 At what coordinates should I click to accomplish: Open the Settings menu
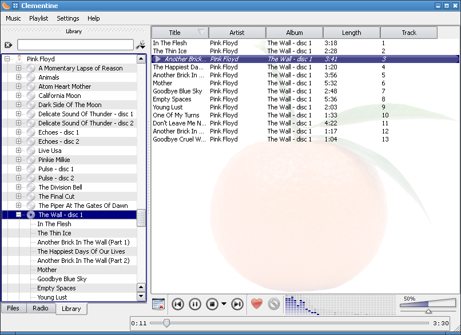point(68,18)
